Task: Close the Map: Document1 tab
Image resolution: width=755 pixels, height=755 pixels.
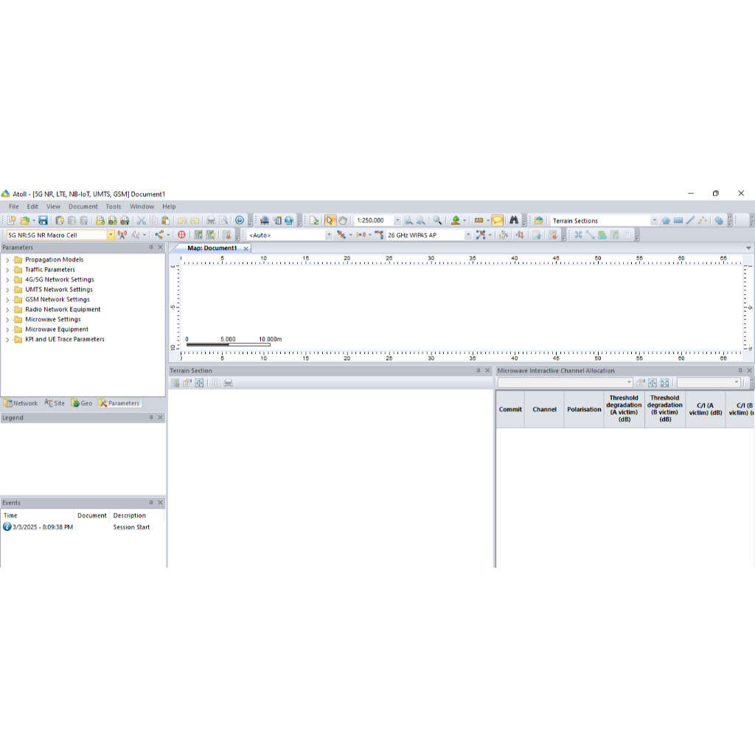Action: [246, 248]
